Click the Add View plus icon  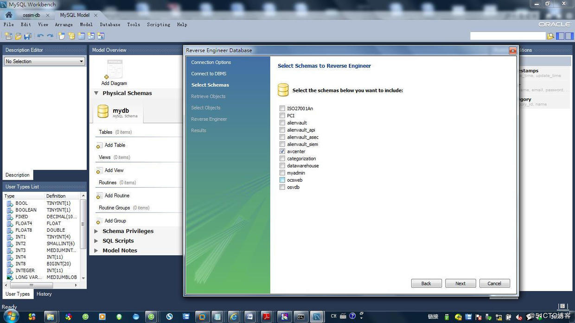[99, 171]
